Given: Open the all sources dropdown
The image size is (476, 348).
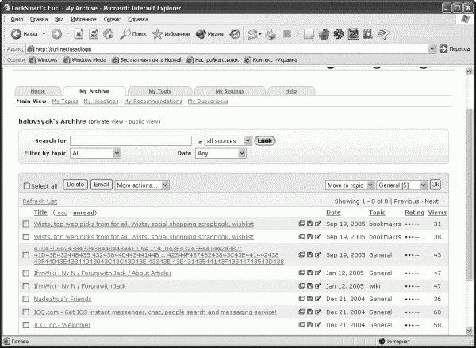Looking at the screenshot, I should pos(228,141).
